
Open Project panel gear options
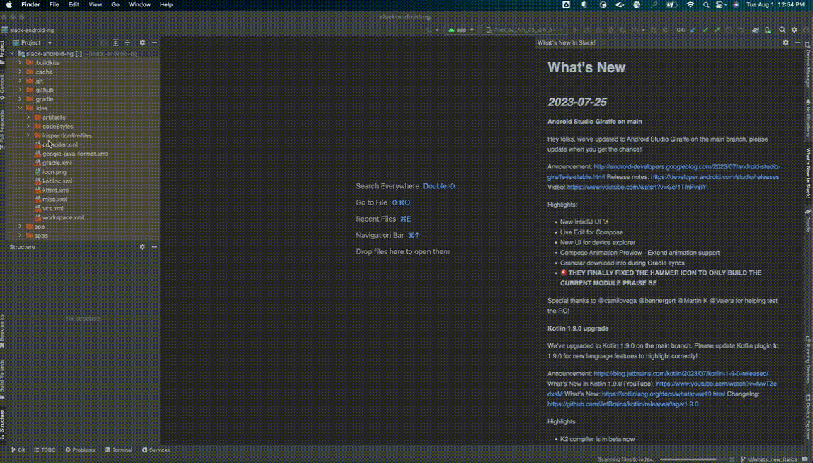click(142, 43)
